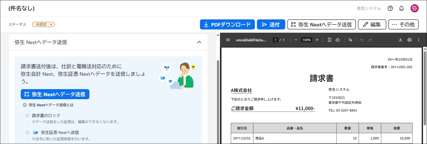The image size is (427, 144).
Task: Click the PDFダウンロード button
Action: (x=227, y=24)
